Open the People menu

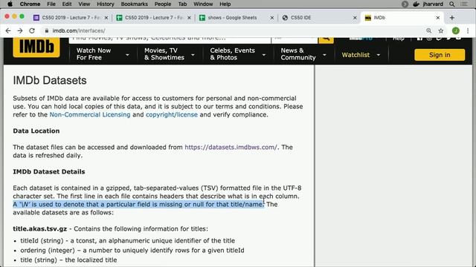[x=163, y=4]
